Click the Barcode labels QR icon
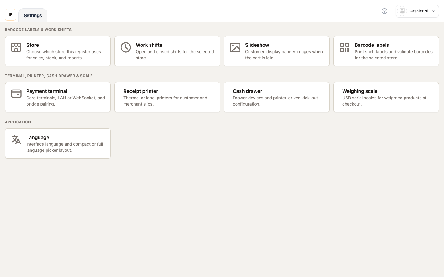The image size is (444, 277). [345, 47]
